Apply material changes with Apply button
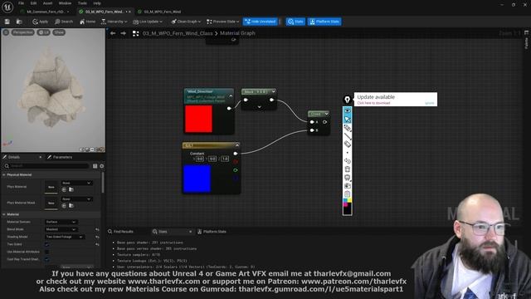Viewport: 531px width, 299px height. (41, 22)
